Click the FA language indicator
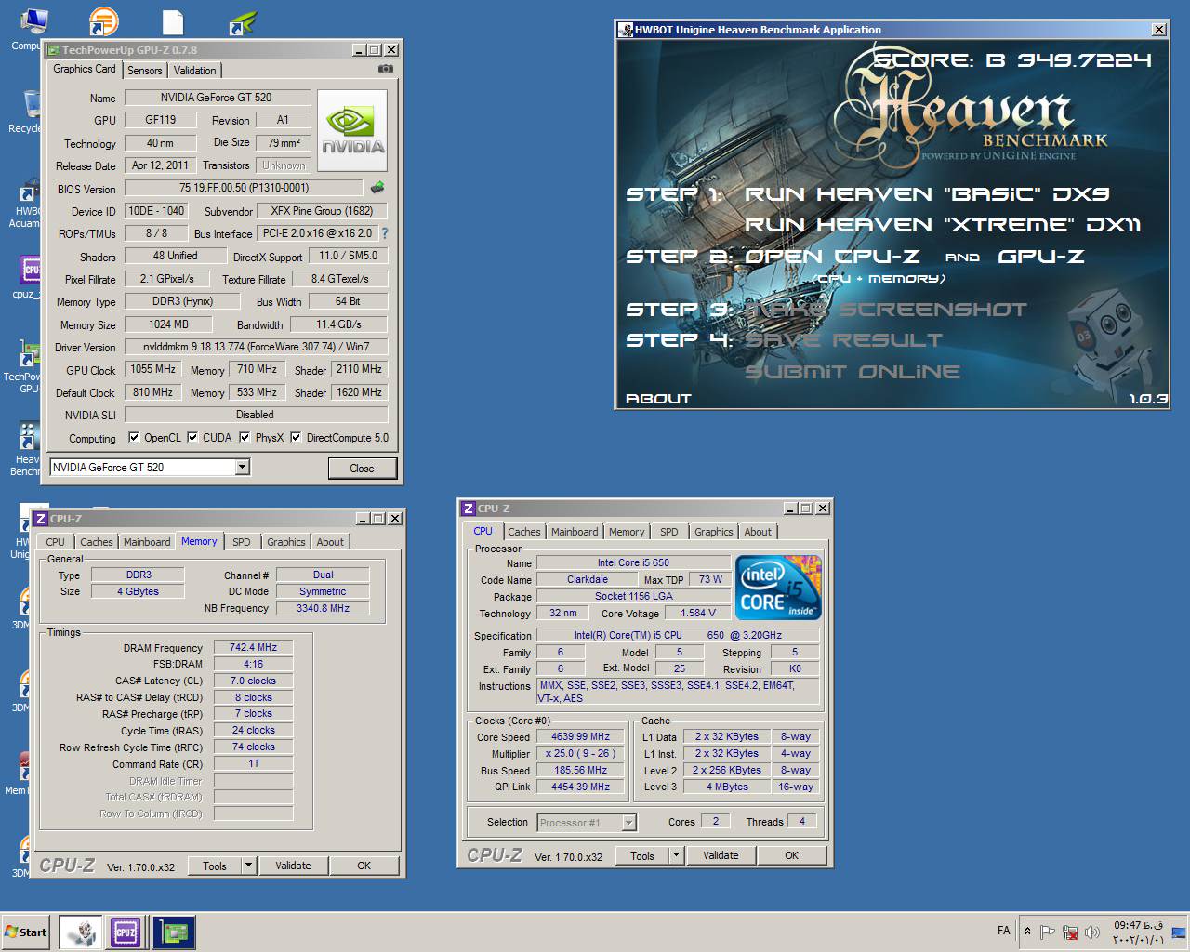Screen dimensions: 1190x952 [x=1004, y=931]
